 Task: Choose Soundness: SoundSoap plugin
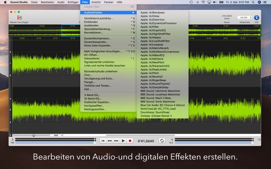(x=162, y=112)
